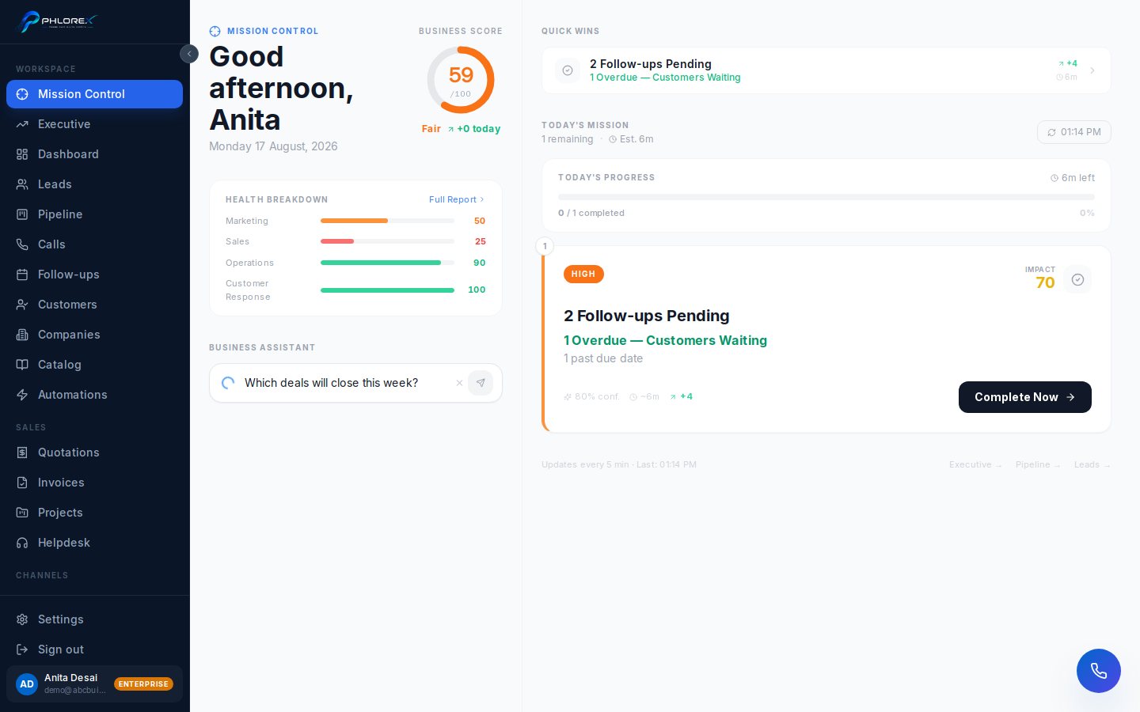The height and width of the screenshot is (712, 1140).
Task: Expand the quick win row chevron
Action: 1092,70
